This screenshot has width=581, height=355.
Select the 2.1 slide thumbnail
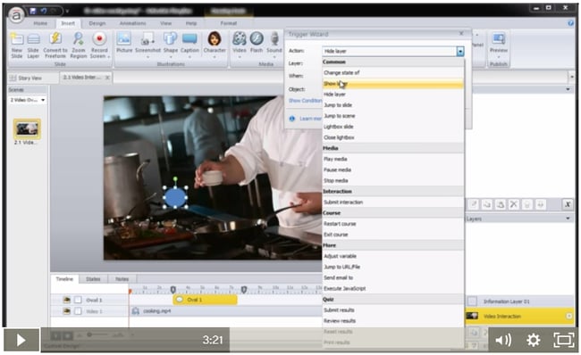(27, 128)
